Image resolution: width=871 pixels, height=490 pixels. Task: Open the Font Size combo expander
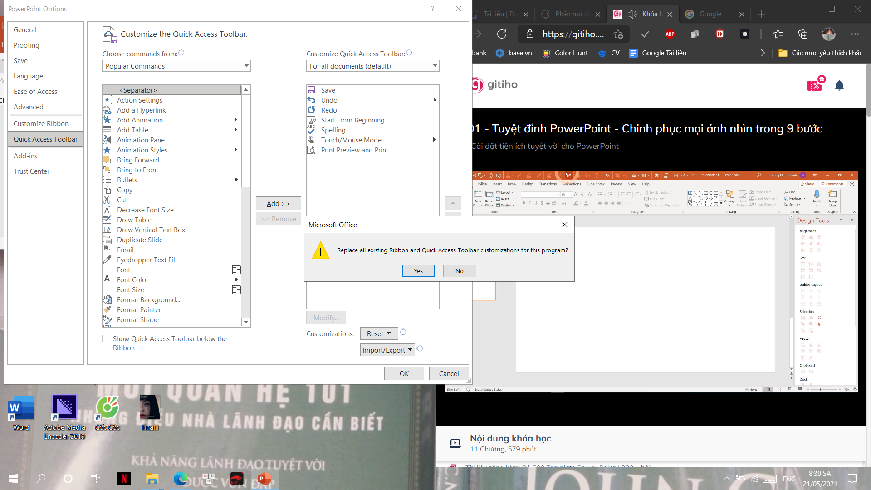[x=236, y=289]
